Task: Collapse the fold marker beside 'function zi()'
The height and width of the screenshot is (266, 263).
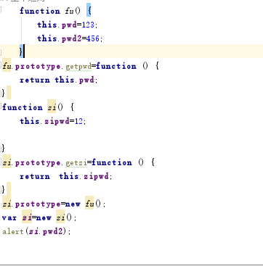Action: pyautogui.click(x=1, y=107)
